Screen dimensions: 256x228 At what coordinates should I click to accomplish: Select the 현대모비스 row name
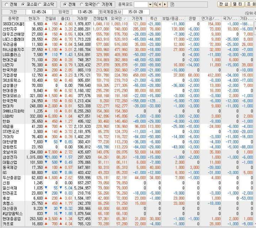point(12,96)
